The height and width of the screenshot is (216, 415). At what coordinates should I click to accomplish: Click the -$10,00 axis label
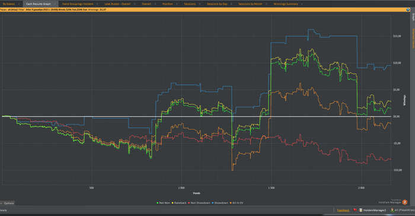[397, 170]
